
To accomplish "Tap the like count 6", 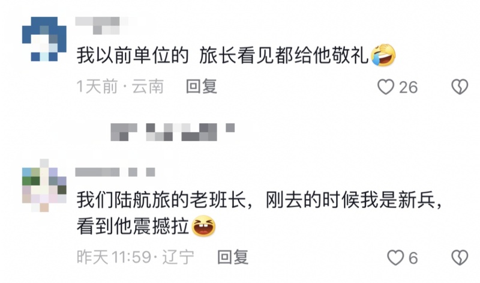I will (x=413, y=258).
